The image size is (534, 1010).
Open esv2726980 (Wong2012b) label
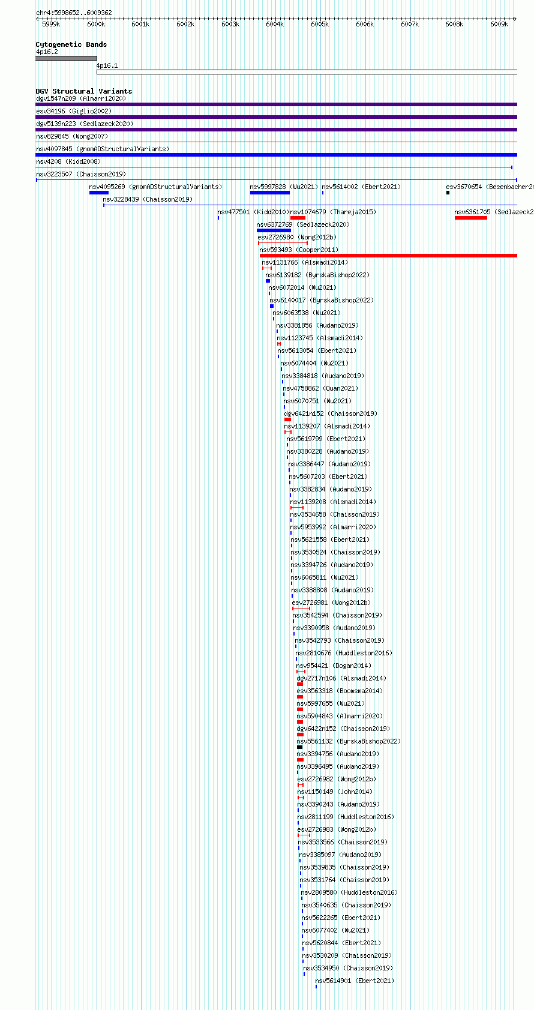click(x=297, y=237)
